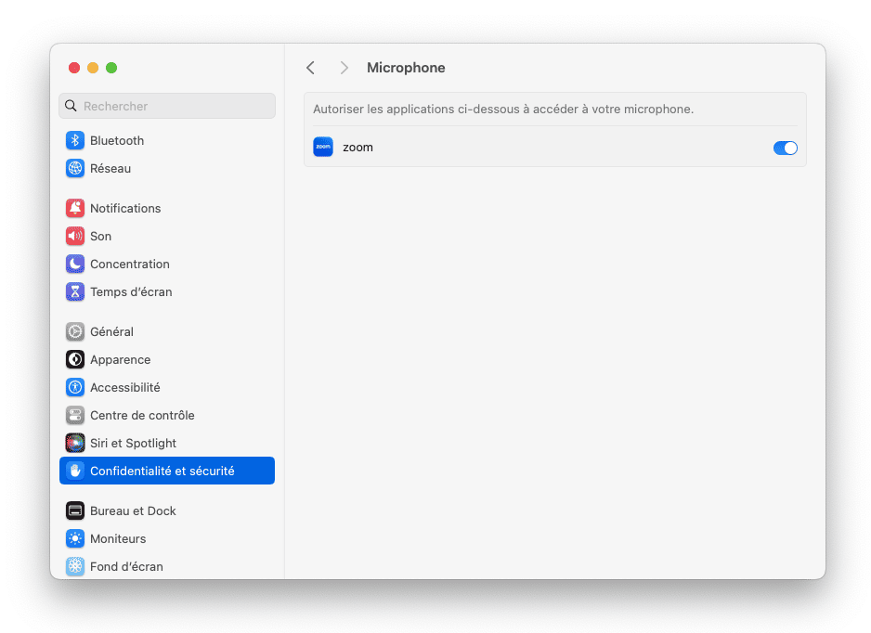The image size is (871, 633).
Task: Open Notifications bell icon
Action: (x=75, y=208)
